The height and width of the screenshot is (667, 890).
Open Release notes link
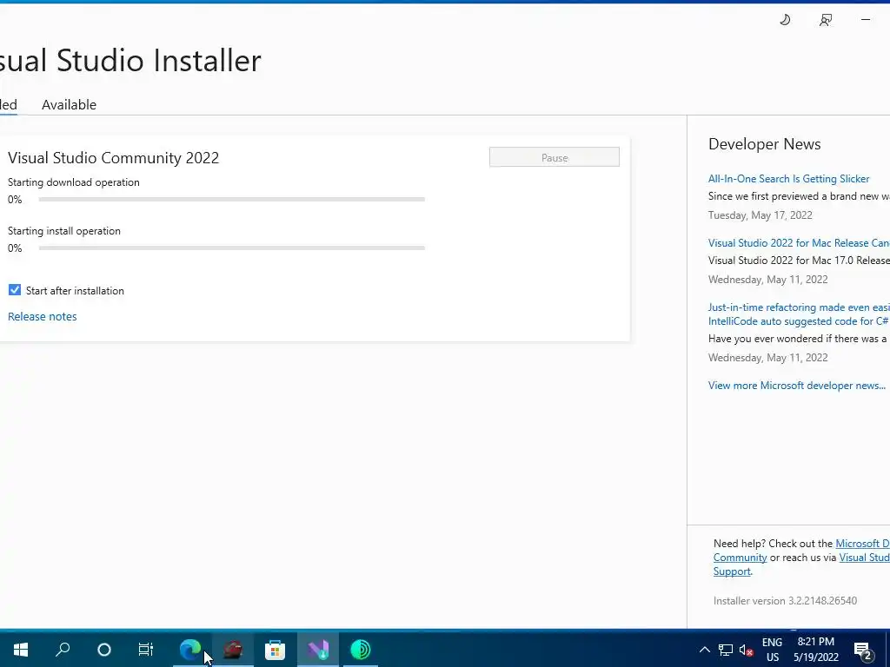click(42, 316)
